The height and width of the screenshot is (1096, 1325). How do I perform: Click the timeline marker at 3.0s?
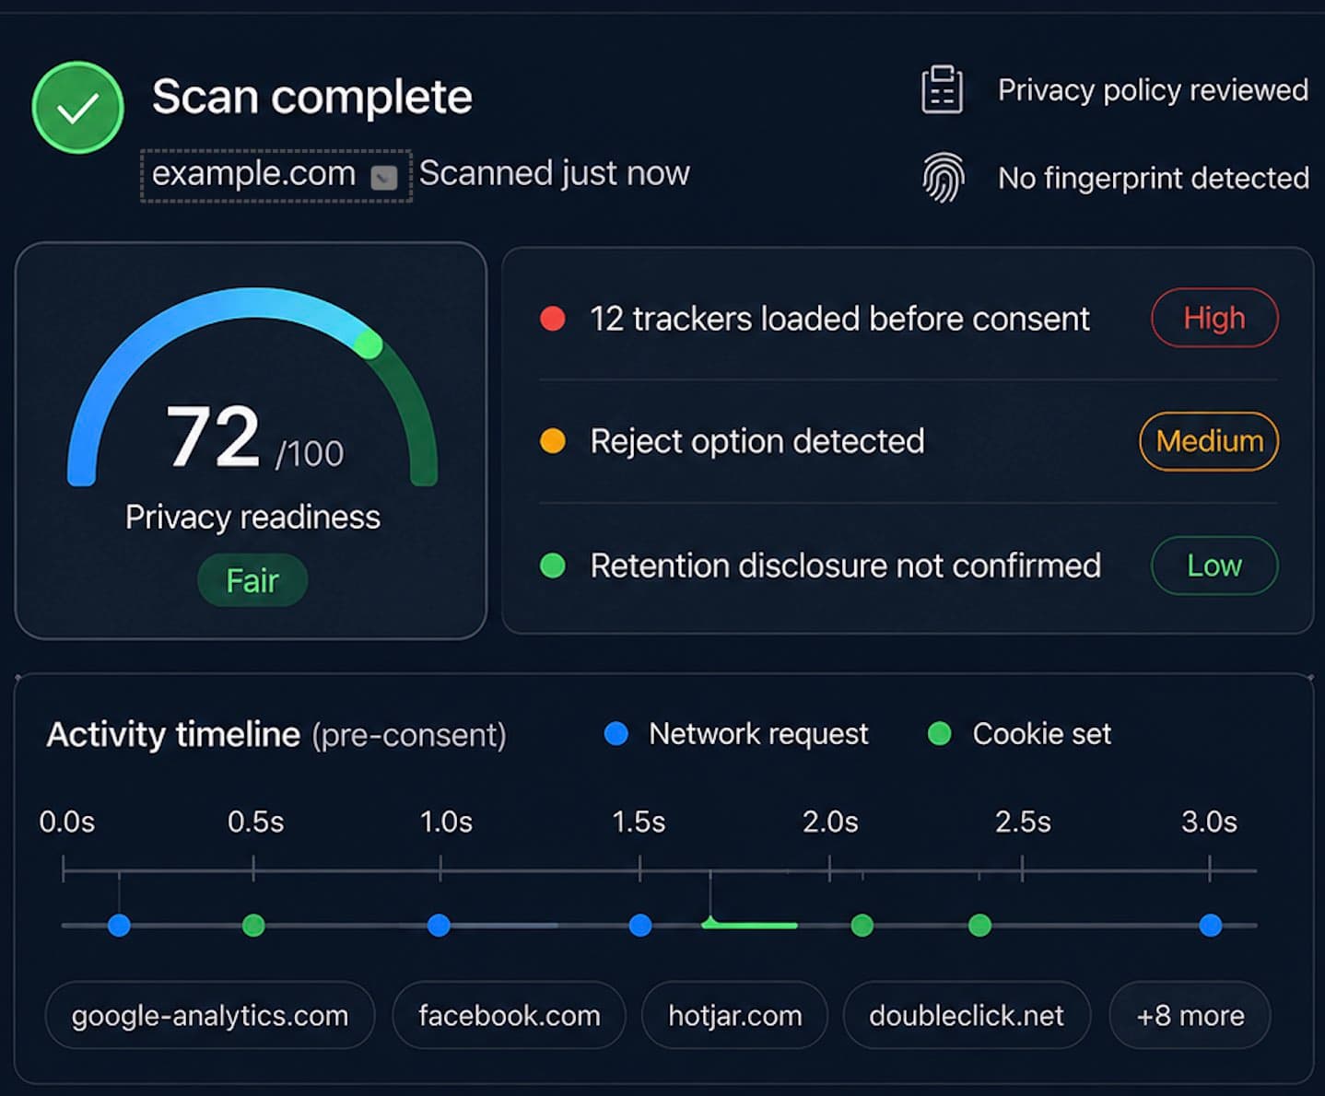coord(1211,925)
